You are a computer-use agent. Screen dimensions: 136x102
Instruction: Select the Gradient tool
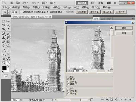coord(8,42)
